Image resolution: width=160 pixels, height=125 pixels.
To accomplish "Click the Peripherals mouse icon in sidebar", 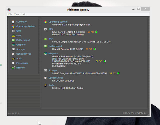I will click(13, 63).
